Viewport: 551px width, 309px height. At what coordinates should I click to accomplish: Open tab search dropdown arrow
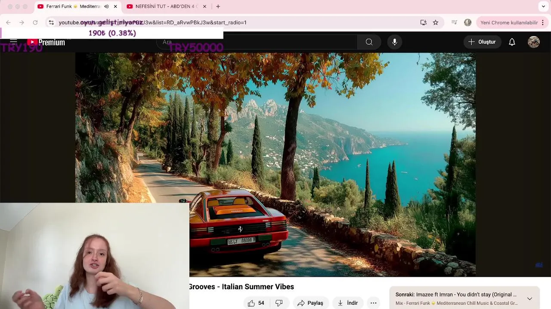click(543, 6)
